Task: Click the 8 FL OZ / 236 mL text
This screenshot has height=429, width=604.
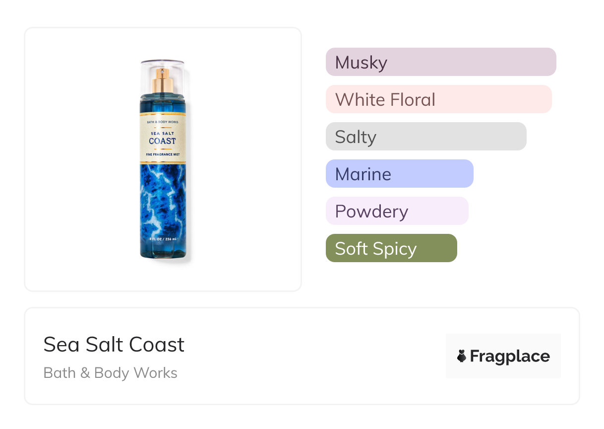Action: pos(162,239)
